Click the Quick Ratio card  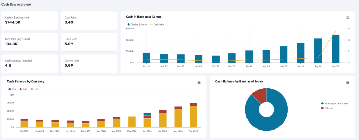pos(89,42)
